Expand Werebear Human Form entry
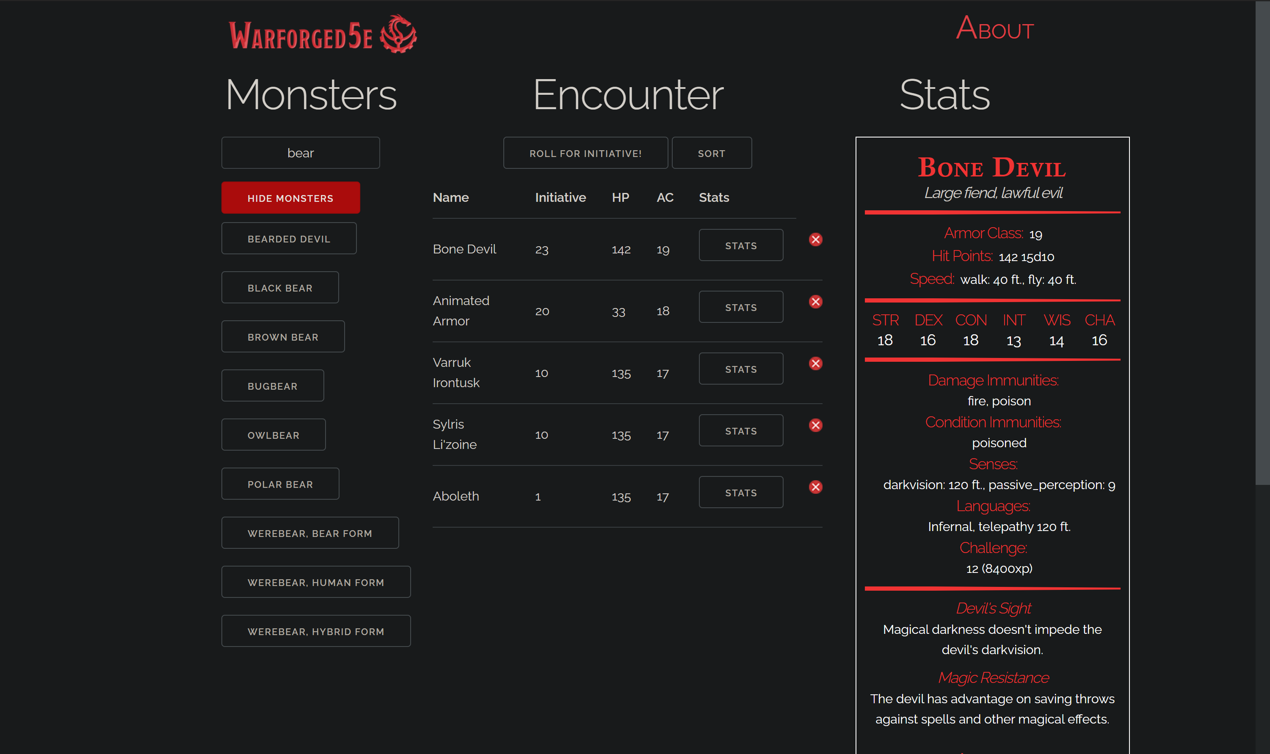 click(x=316, y=582)
